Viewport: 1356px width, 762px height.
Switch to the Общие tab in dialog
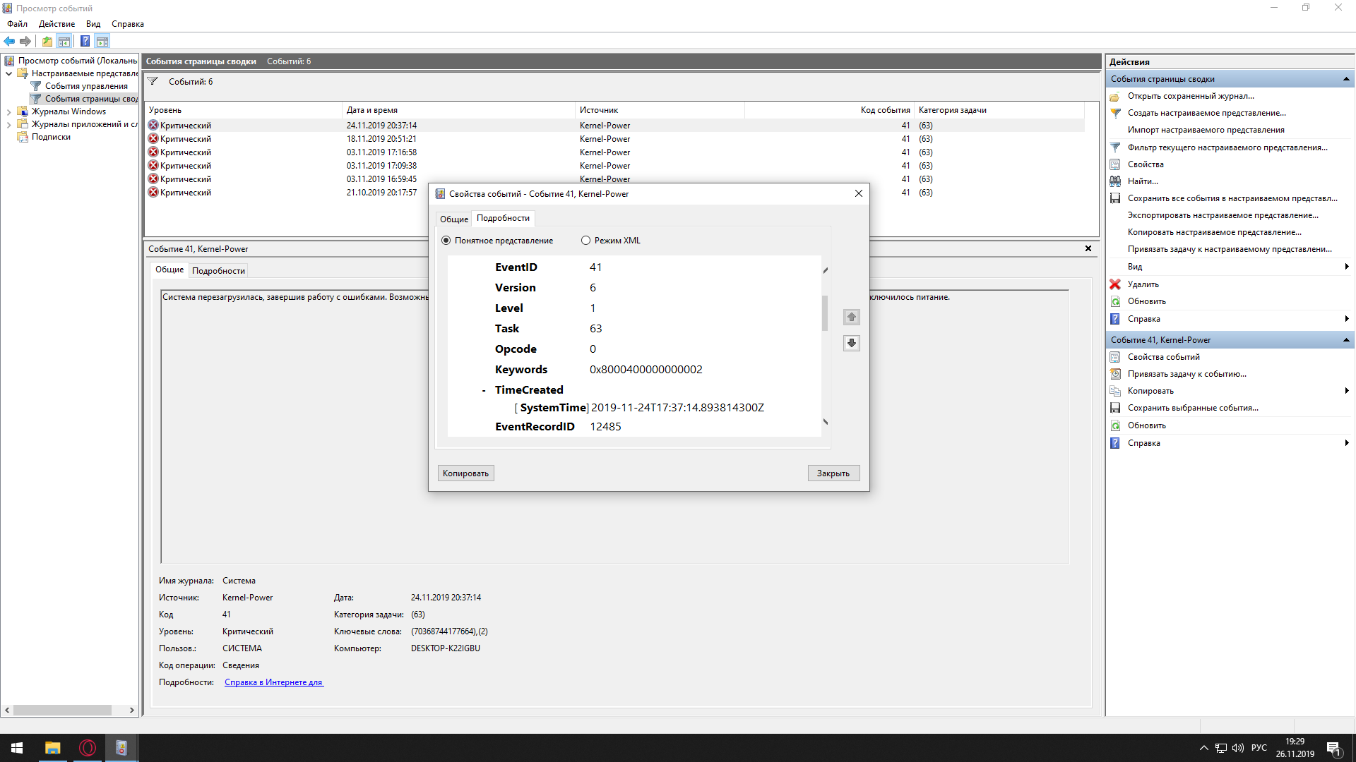453,219
